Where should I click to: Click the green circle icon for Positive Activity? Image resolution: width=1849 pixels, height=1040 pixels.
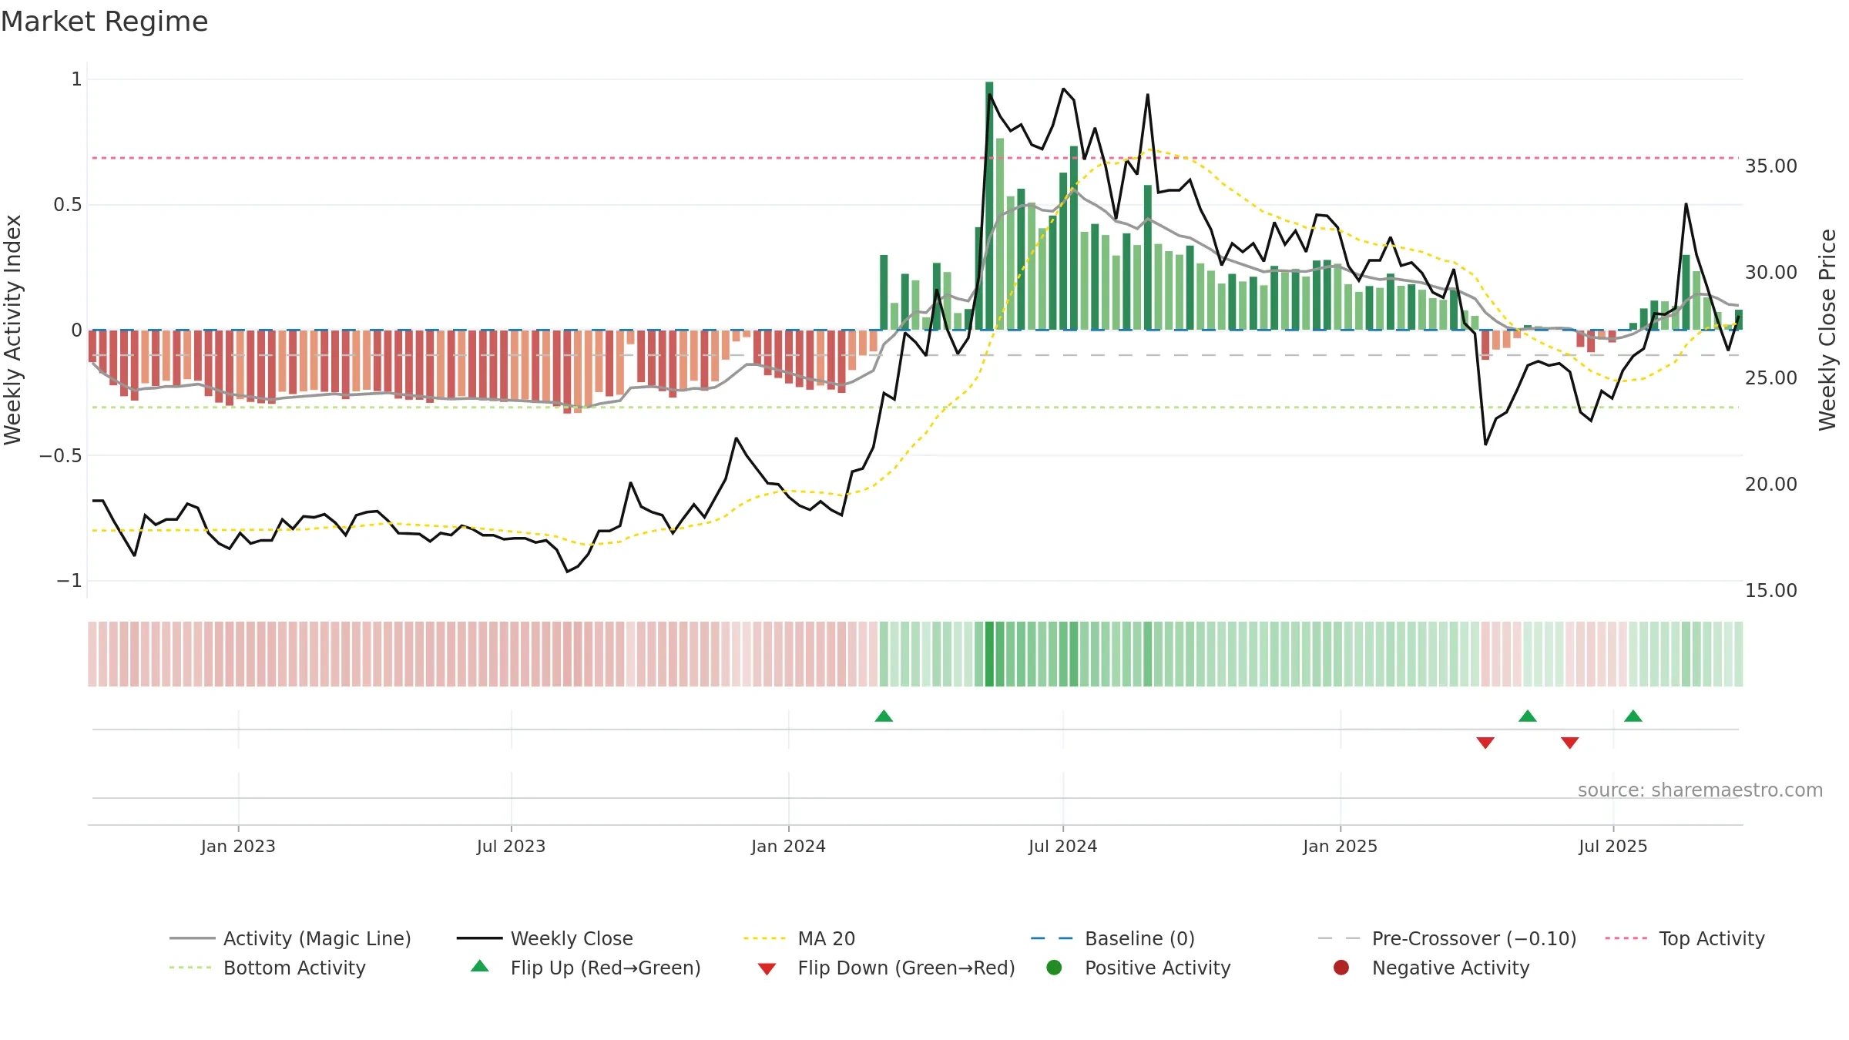(x=1054, y=968)
